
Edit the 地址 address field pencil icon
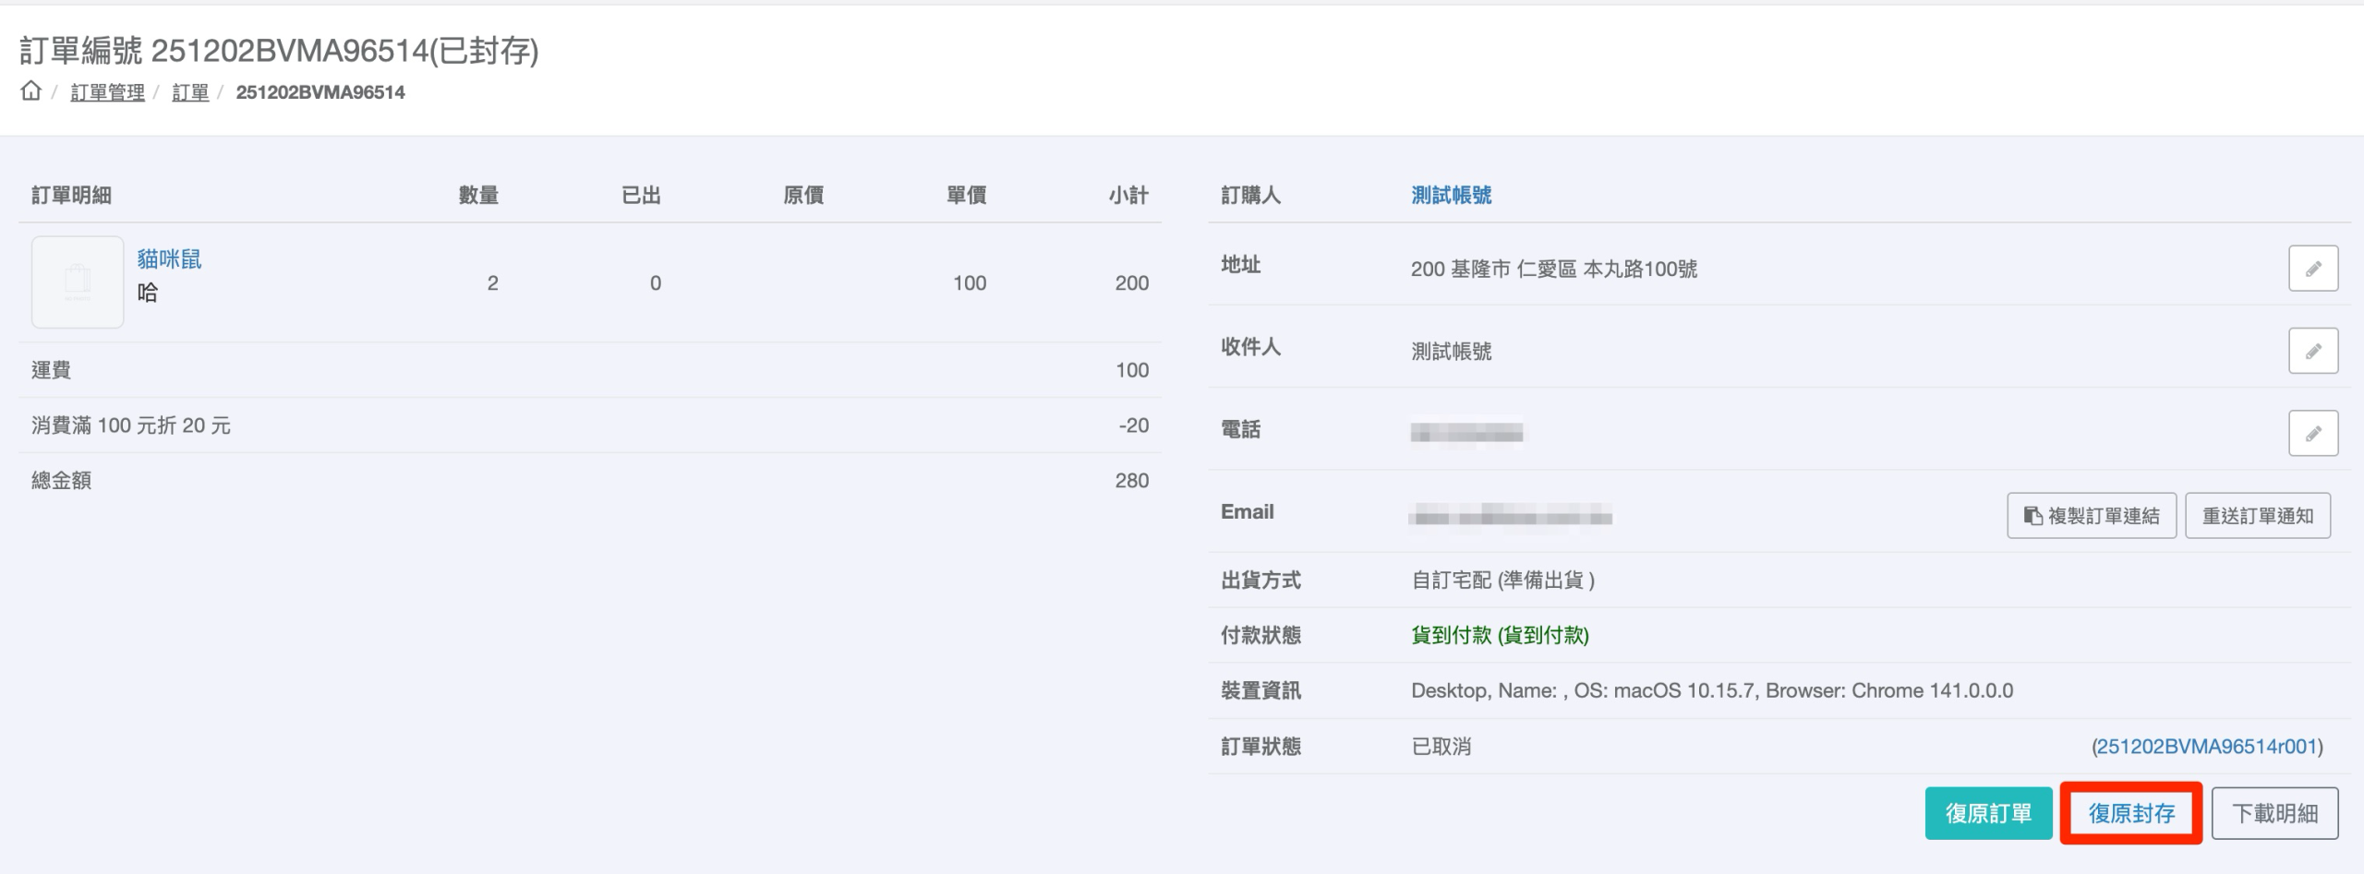[2312, 269]
